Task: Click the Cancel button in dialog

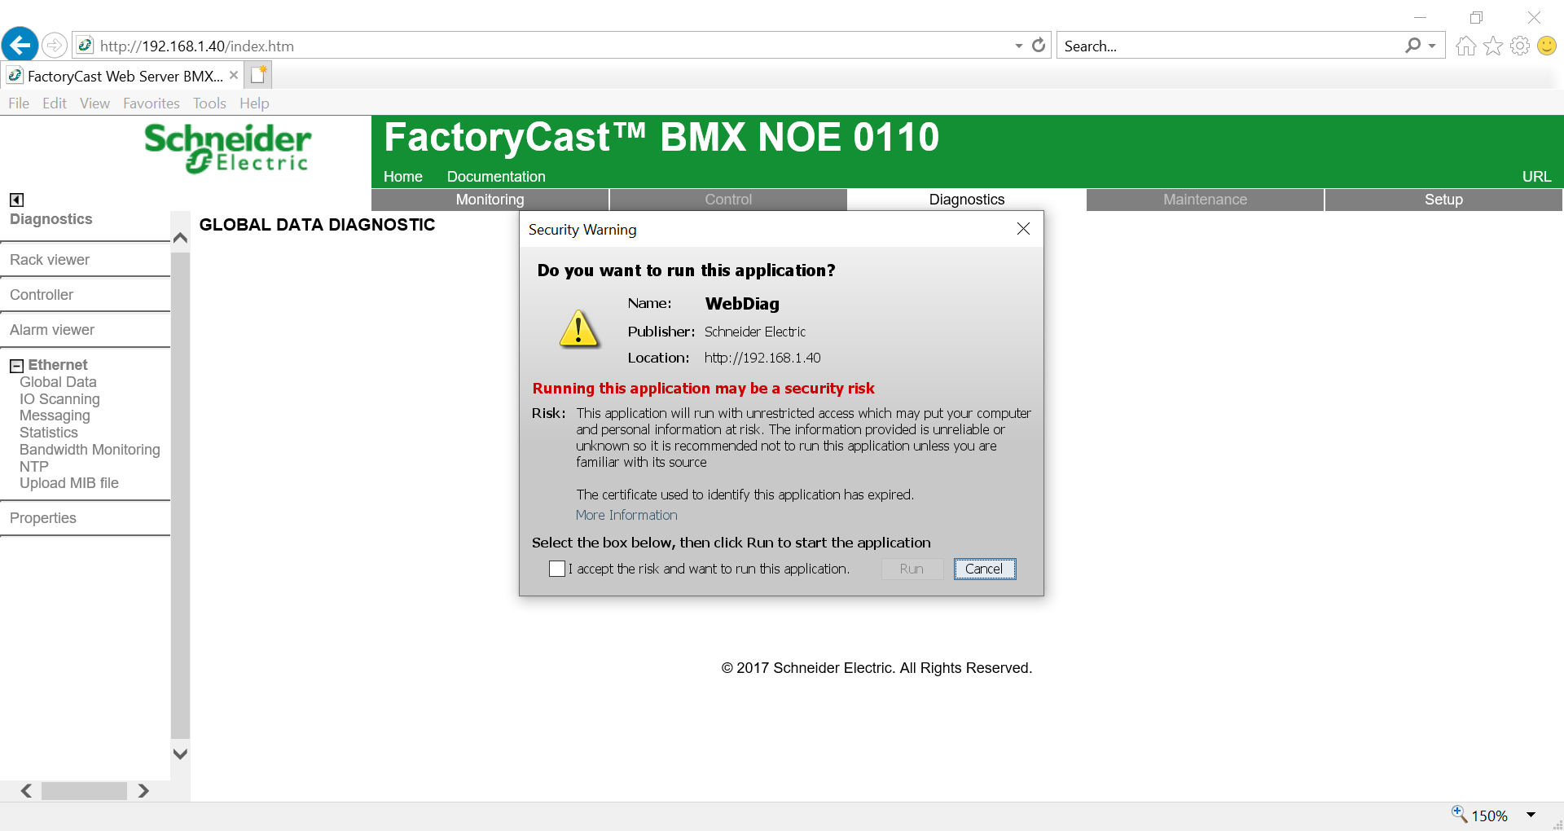Action: tap(985, 569)
